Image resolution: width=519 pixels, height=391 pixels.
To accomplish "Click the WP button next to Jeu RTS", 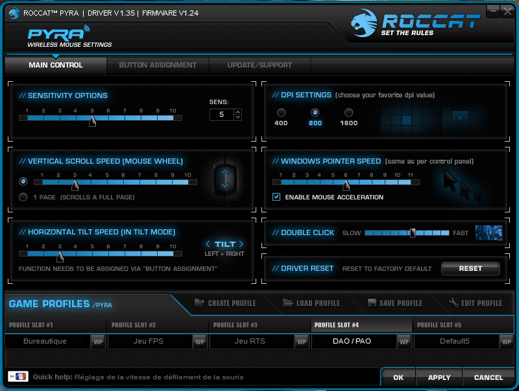I will point(301,341).
